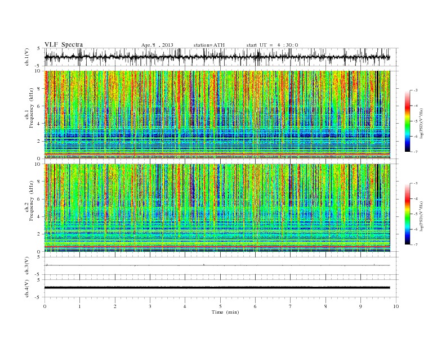Click time-axis tick label "5" at the bottom
Image resolution: width=446 pixels, height=344 pixels.
click(220, 306)
